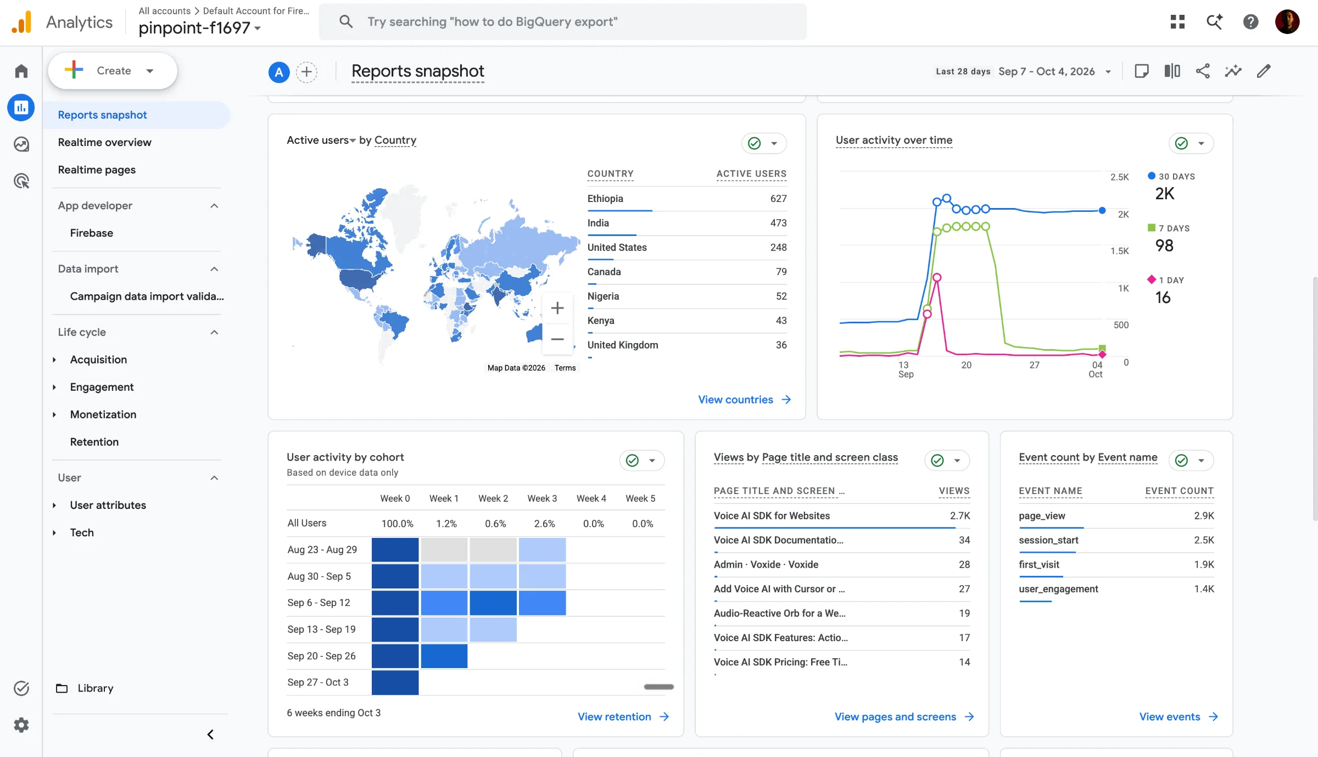Open the Active users metric dropdown
Screen dimensions: 1318x757
[321, 141]
